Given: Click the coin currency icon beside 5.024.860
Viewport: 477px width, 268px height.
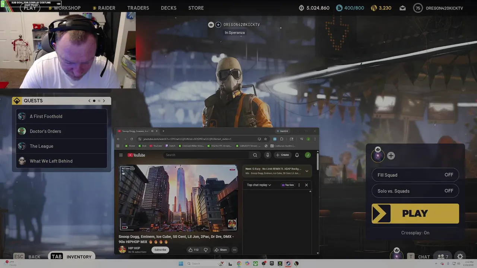Looking at the screenshot, I should point(301,8).
